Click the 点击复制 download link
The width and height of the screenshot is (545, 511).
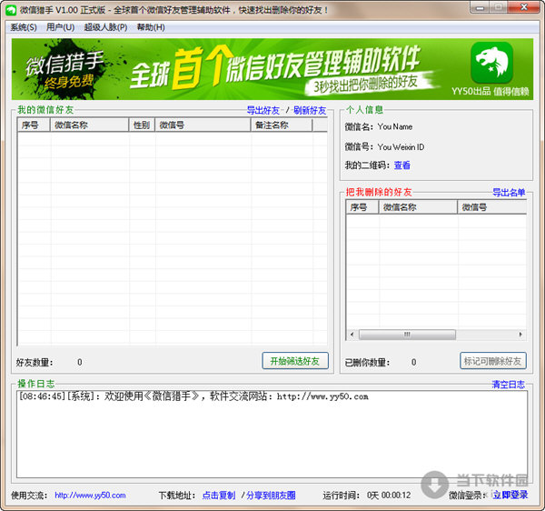click(219, 495)
